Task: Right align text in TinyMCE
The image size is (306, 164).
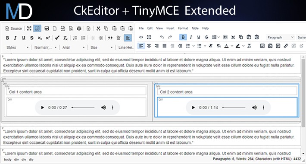Action: (x=156, y=46)
